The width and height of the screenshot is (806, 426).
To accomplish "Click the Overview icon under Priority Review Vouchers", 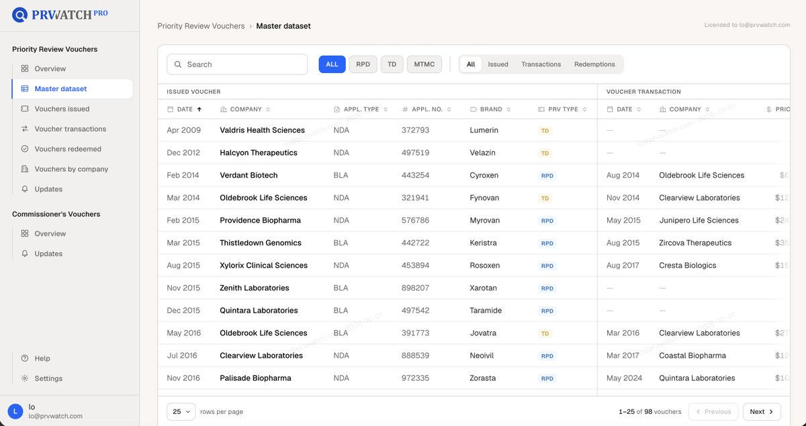I will (25, 68).
